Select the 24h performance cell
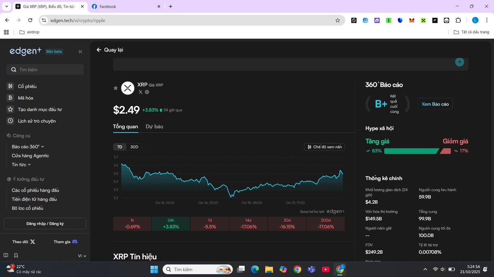The width and height of the screenshot is (494, 277). 171,224
